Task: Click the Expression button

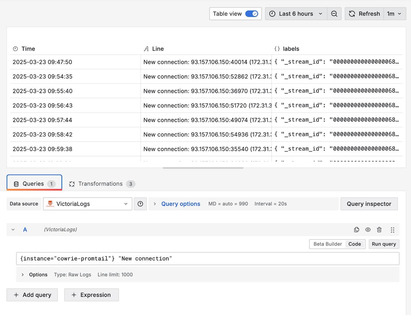Action: coord(92,295)
